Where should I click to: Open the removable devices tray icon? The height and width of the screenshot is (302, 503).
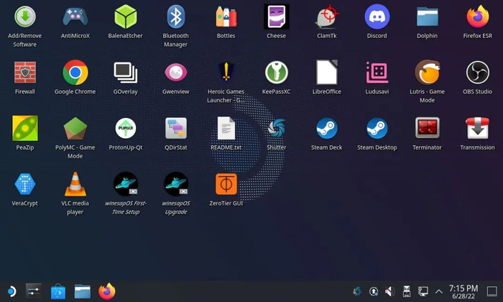407,291
